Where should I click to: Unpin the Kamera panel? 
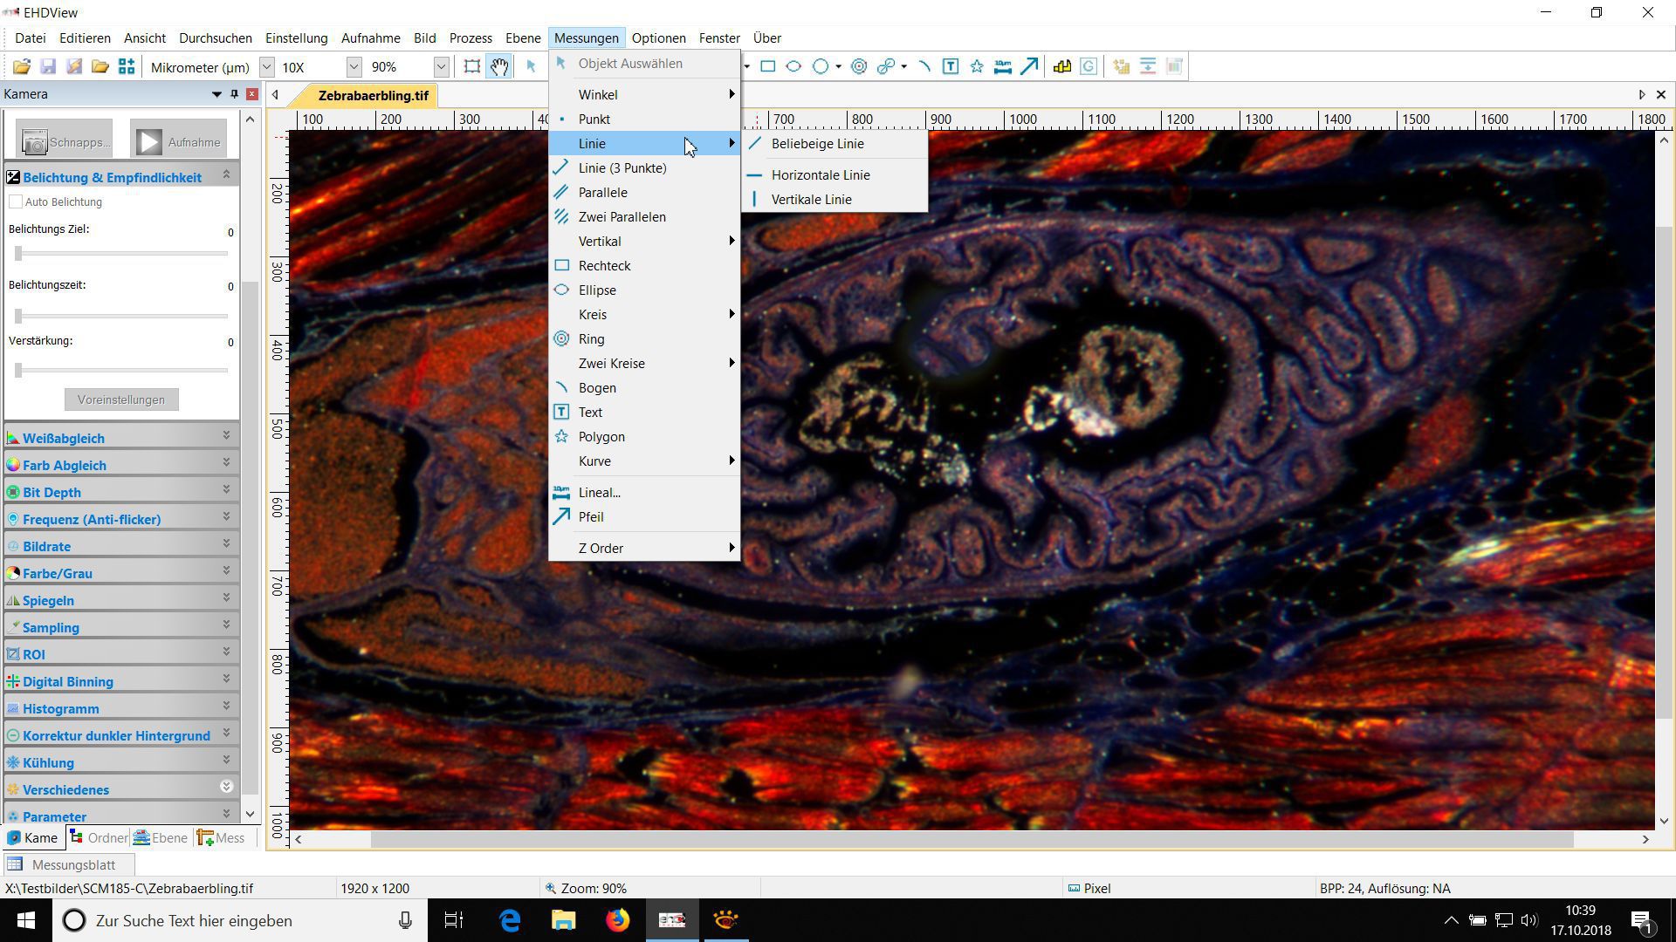pyautogui.click(x=234, y=94)
